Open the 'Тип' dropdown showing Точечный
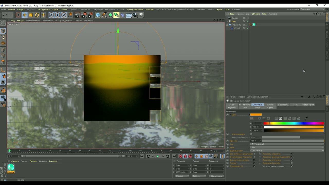The height and width of the screenshot is (185, 329). coord(287,144)
